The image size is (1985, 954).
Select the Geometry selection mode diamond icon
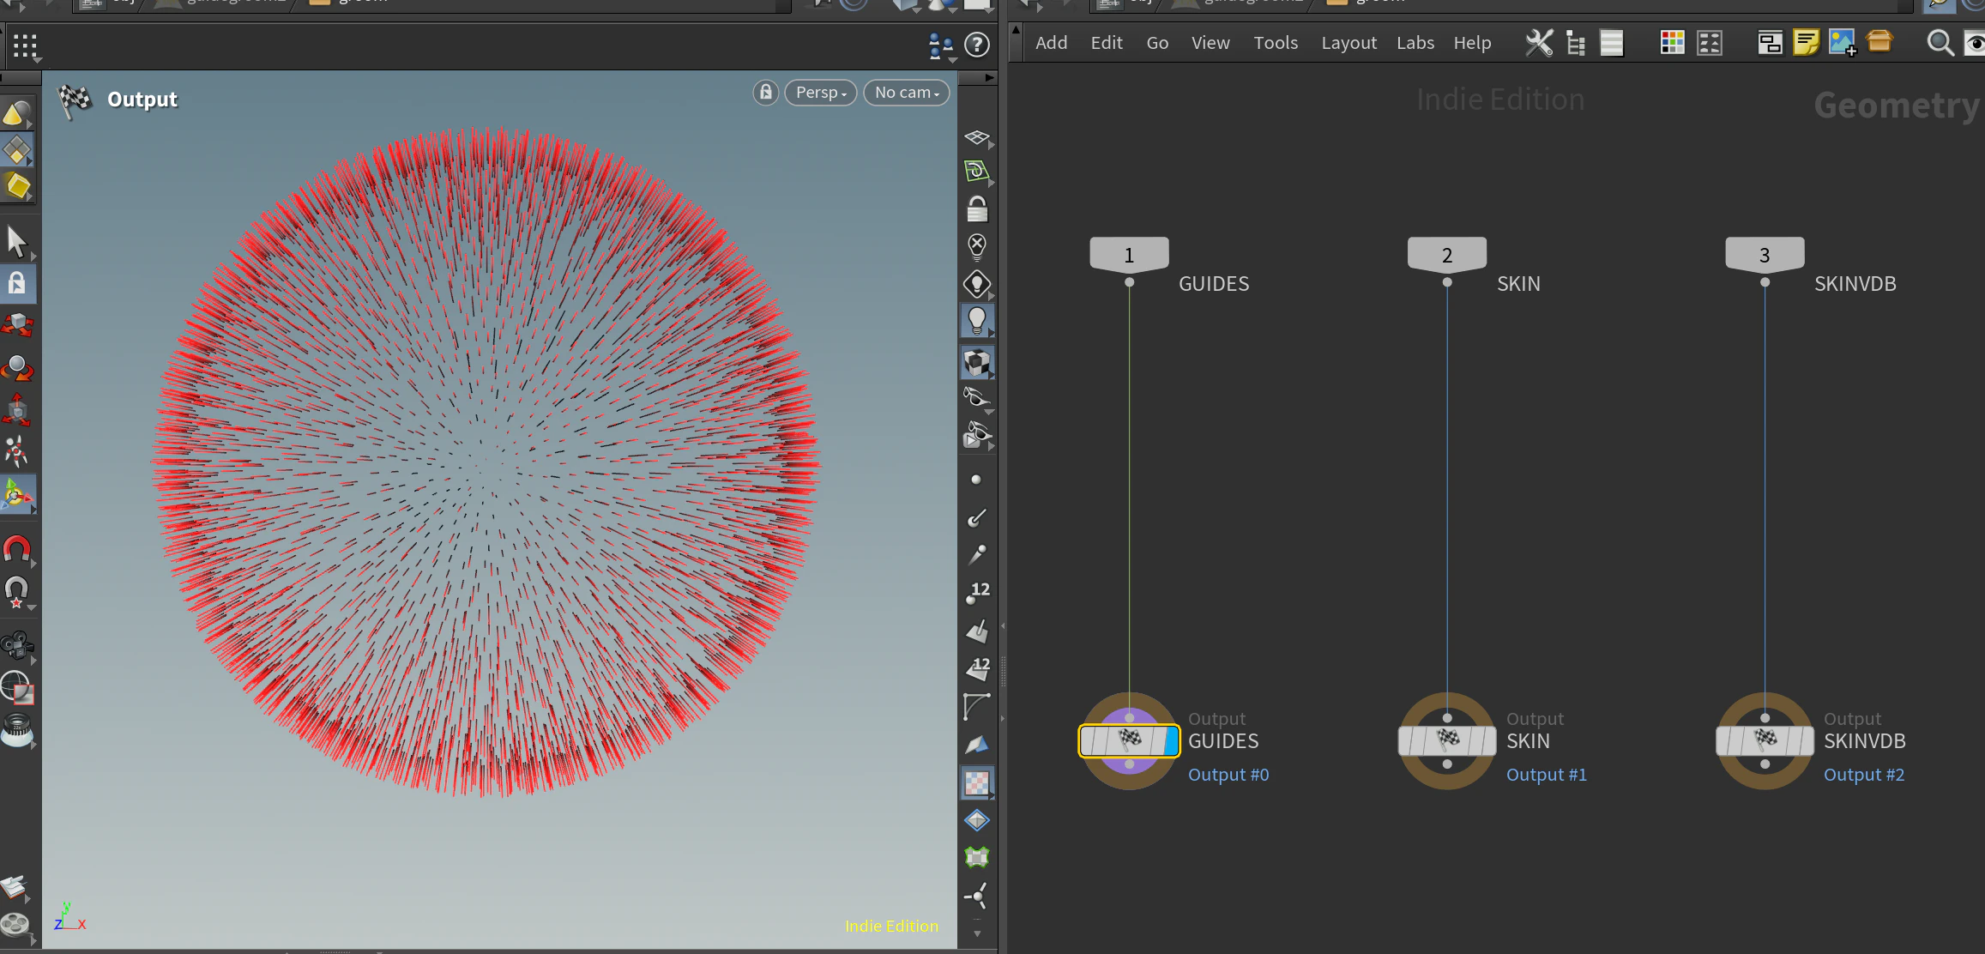(x=17, y=150)
